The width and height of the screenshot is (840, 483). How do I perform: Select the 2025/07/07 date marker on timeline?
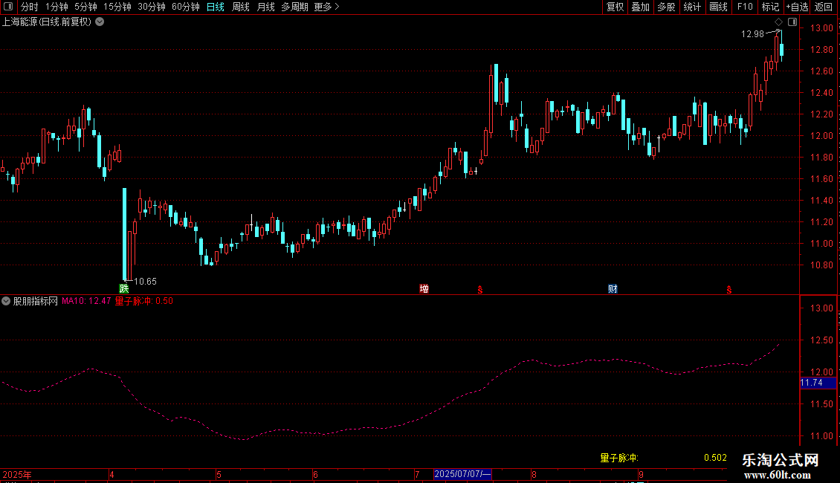[x=462, y=474]
